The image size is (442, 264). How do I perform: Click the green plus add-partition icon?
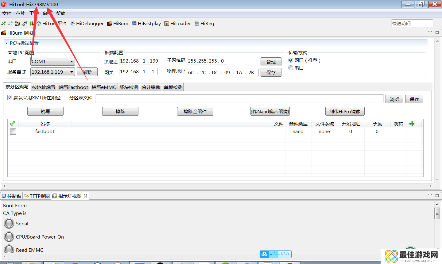coord(412,124)
